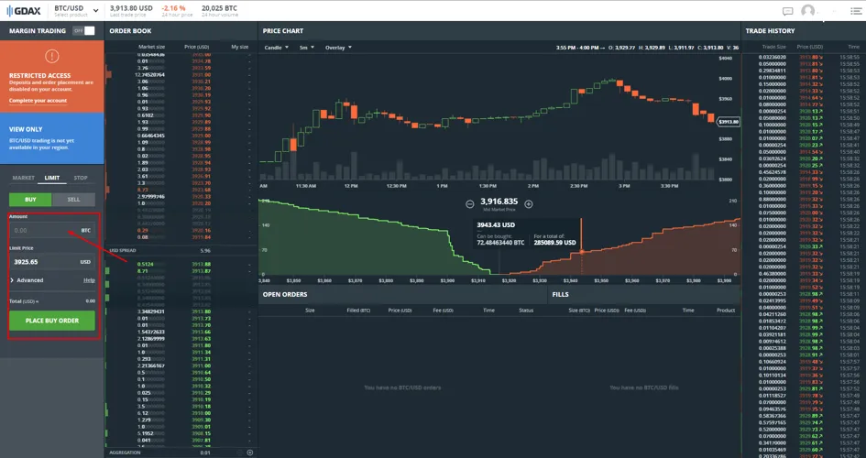The image size is (866, 458).
Task: Click the My size column header
Action: pos(240,47)
